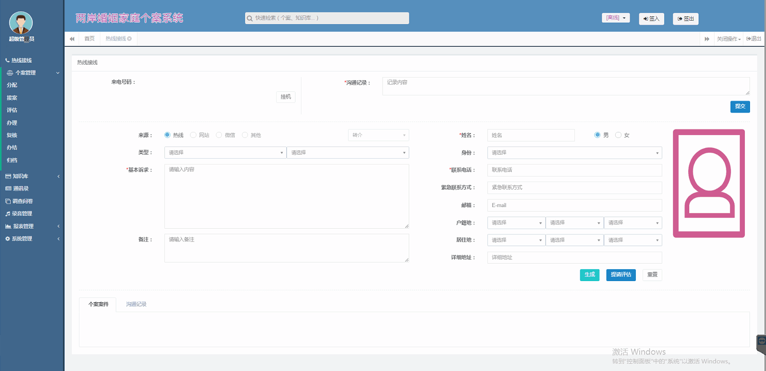Click the search magnifier icon
Screen dimensions: 766x371
pos(250,18)
